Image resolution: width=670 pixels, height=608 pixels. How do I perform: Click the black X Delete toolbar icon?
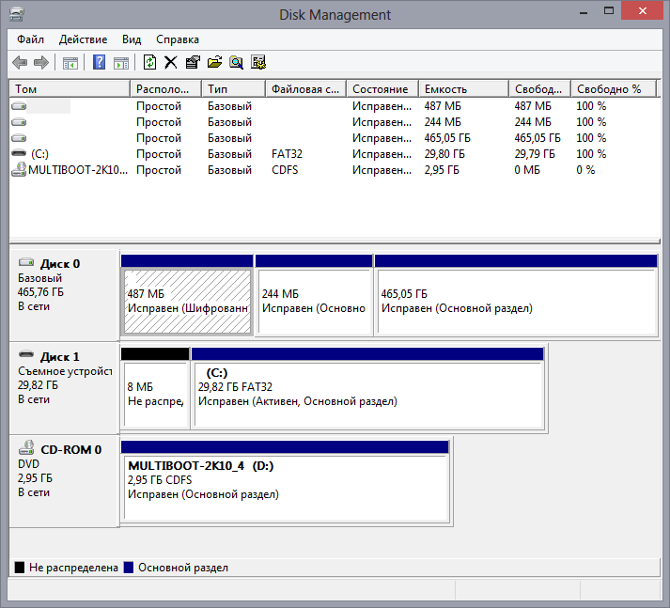click(170, 63)
